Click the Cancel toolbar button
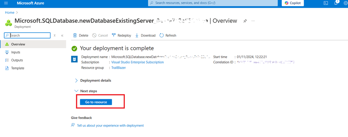 pos(100,35)
